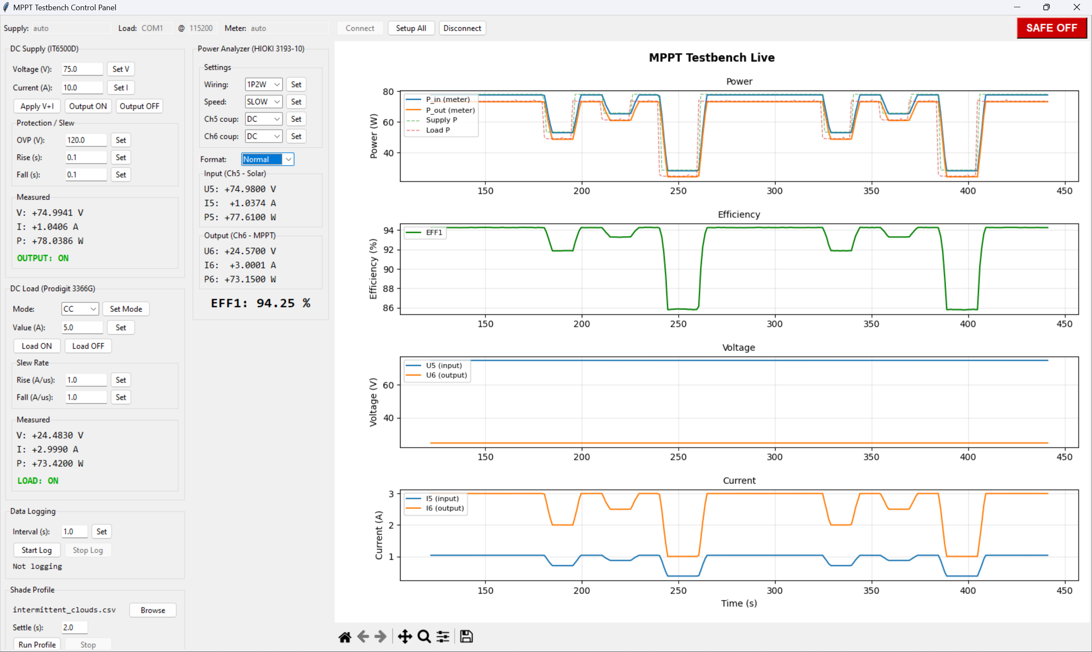This screenshot has height=652, width=1092.
Task: Go to next view using Forward arrow icon
Action: click(x=380, y=636)
